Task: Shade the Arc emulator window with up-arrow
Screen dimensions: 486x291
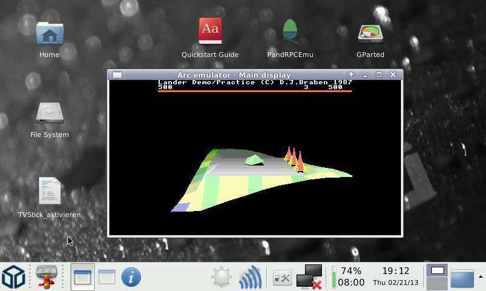Action: (351, 75)
